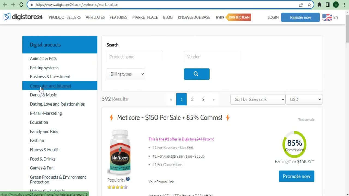This screenshot has width=349, height=196.
Task: Open the Sort by: Sales rank dropdown
Action: (258, 99)
